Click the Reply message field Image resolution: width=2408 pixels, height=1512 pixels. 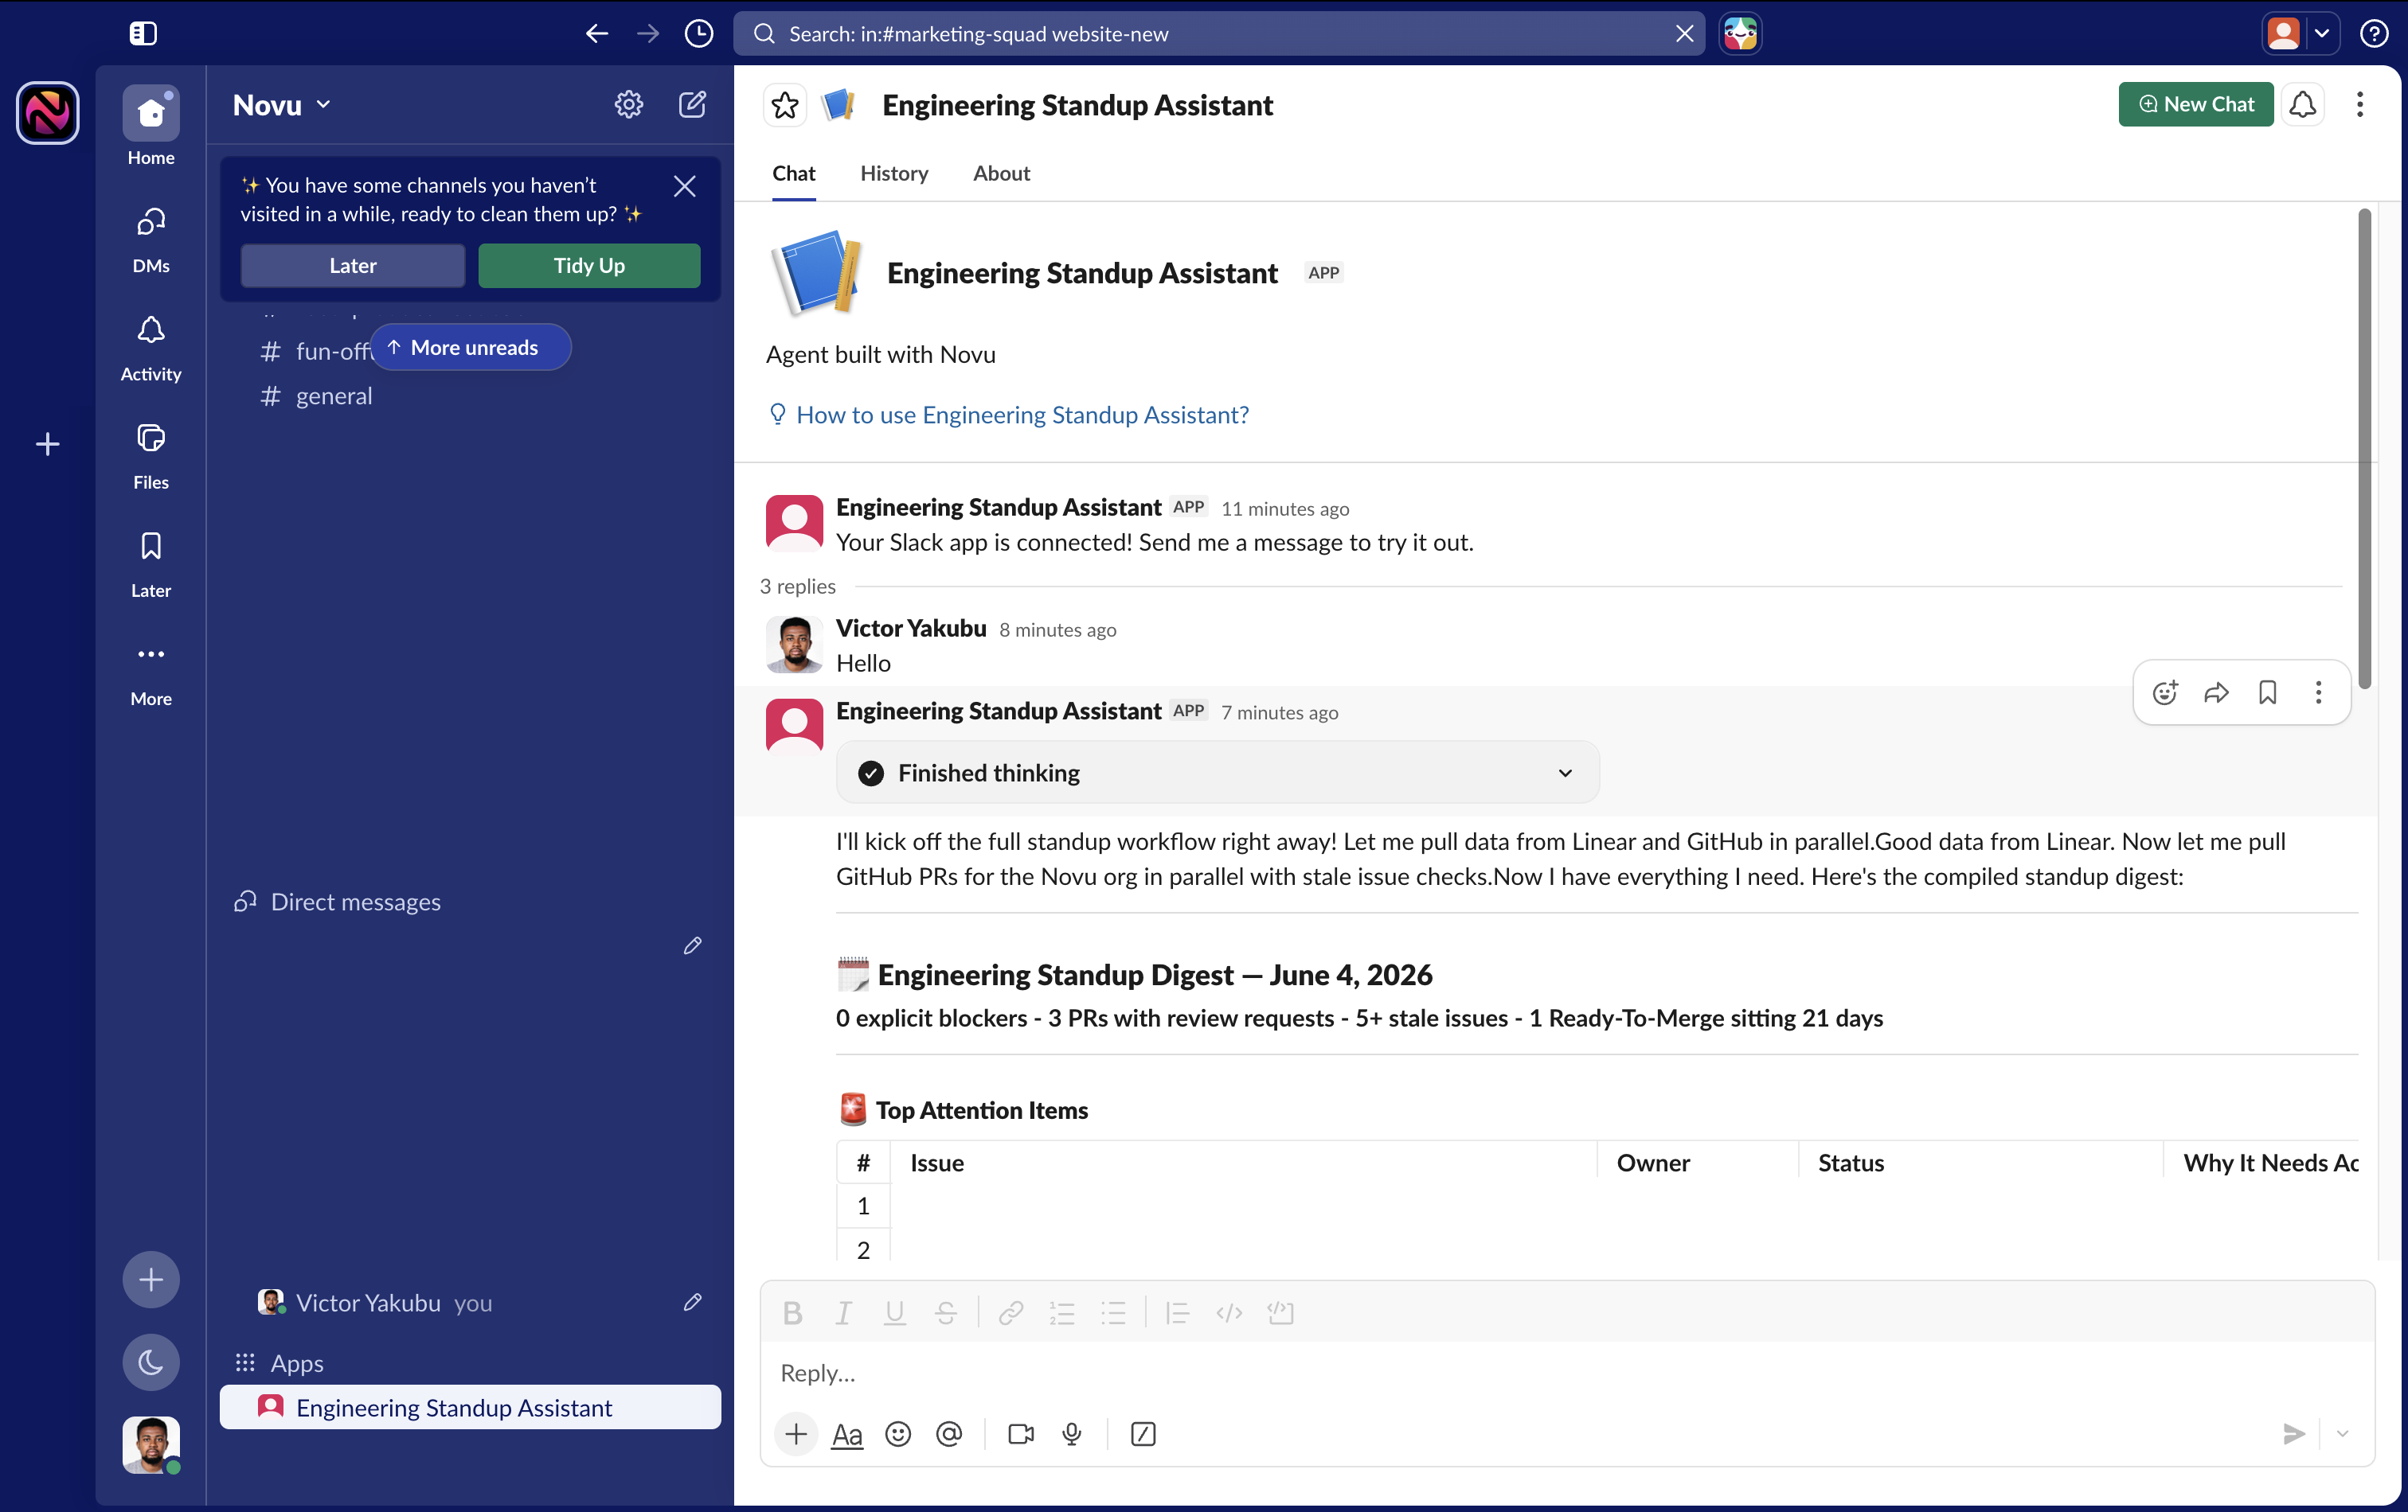[1567, 1373]
